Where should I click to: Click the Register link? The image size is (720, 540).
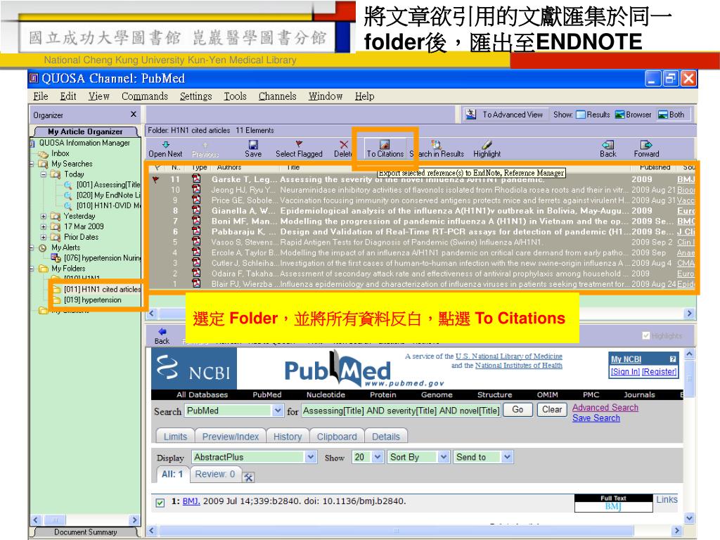click(660, 371)
